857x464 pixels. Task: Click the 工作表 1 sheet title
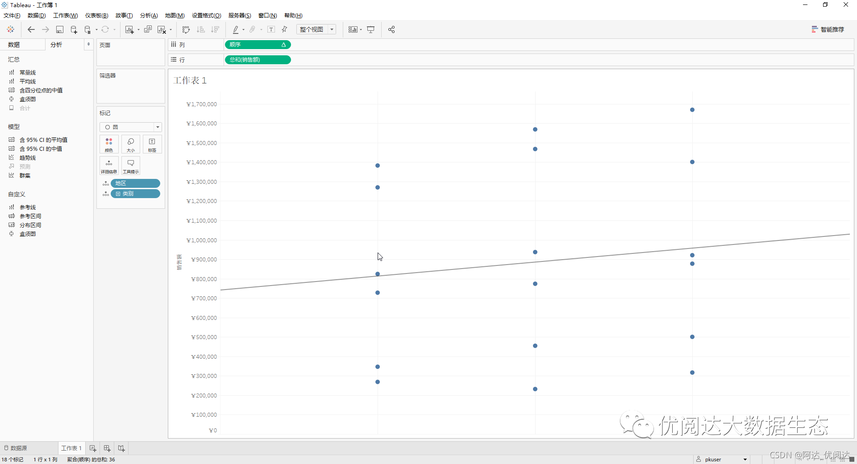click(x=190, y=80)
